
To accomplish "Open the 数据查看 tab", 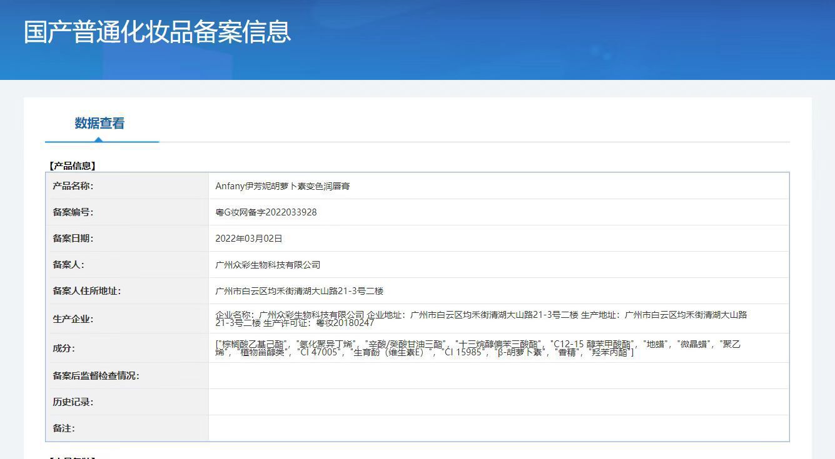I will coord(99,124).
